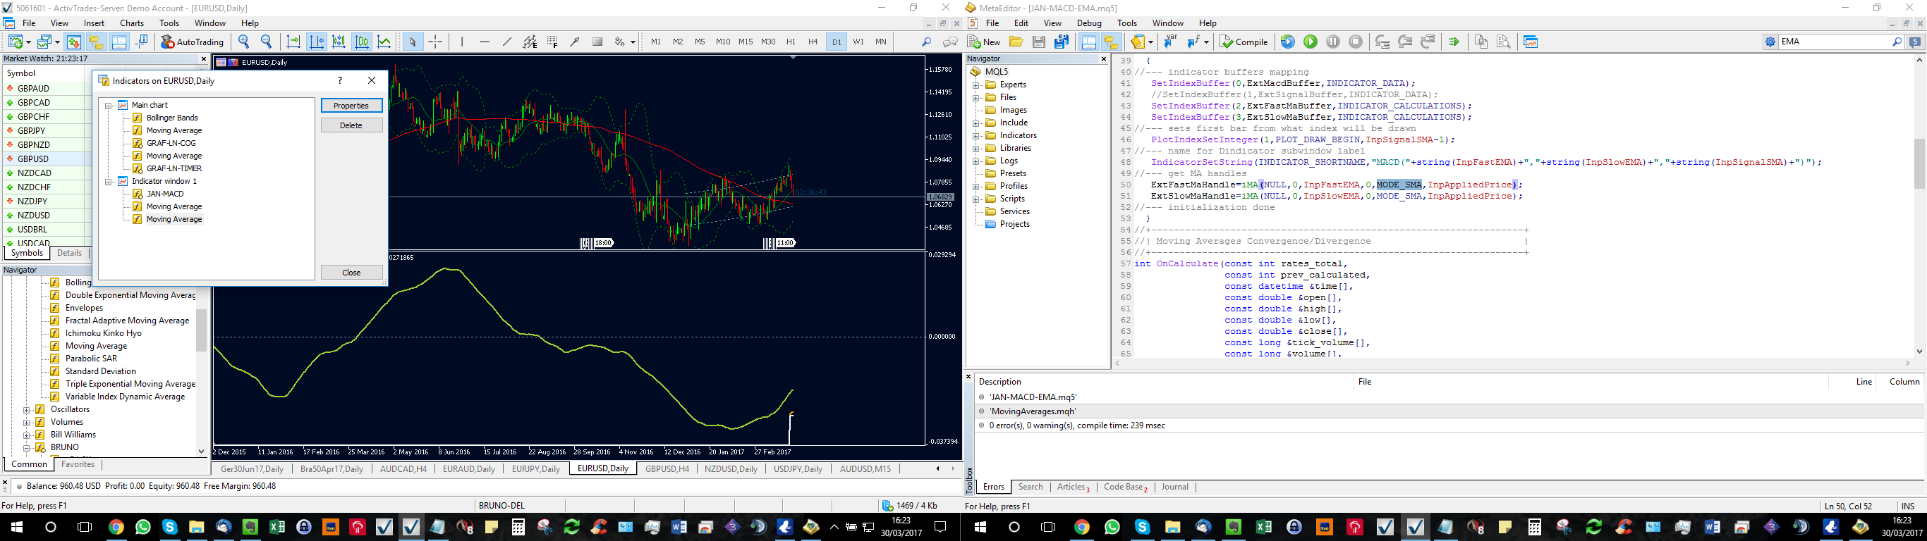Create a New file in MetaEditor

[x=984, y=42]
